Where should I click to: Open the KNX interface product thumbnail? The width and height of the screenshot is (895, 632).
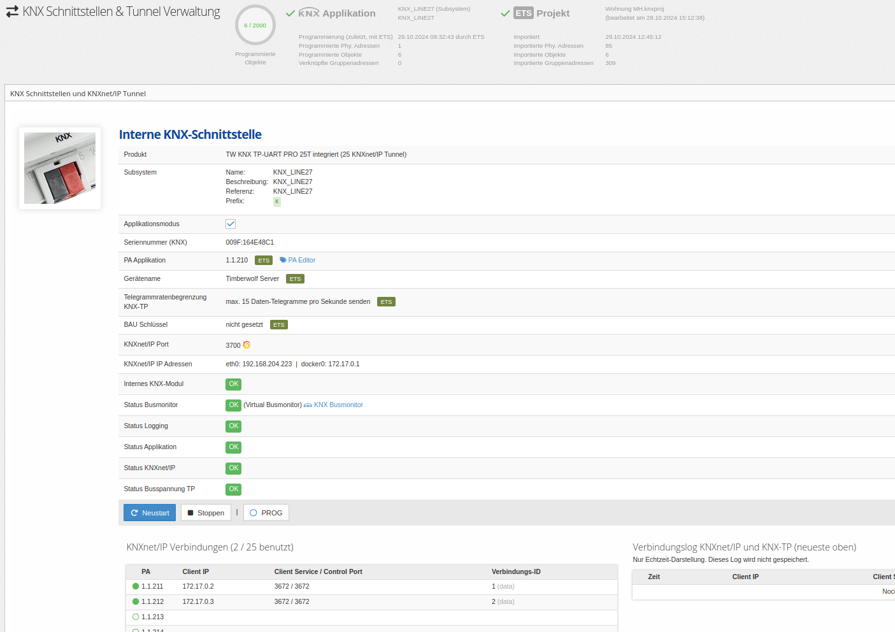[60, 168]
